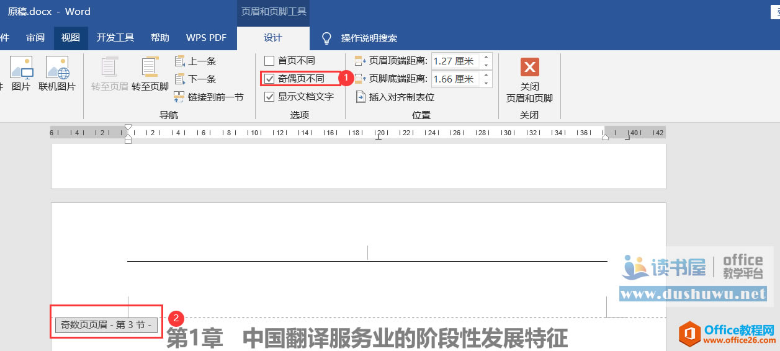This screenshot has width=780, height=351.
Task: Switch to the 视图 tab
Action: coord(71,38)
